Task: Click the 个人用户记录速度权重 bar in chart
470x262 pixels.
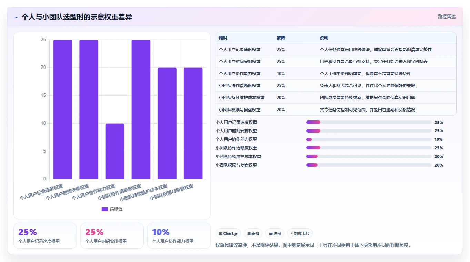Action: tap(63, 109)
